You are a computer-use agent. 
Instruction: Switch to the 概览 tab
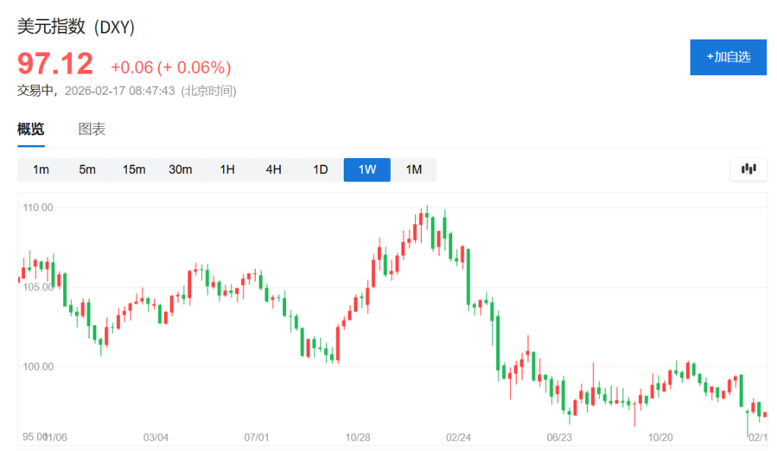point(31,129)
